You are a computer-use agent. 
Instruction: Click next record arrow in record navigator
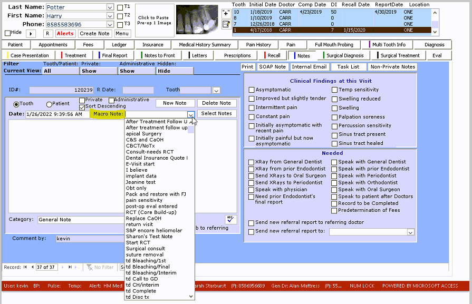[x=62, y=267]
